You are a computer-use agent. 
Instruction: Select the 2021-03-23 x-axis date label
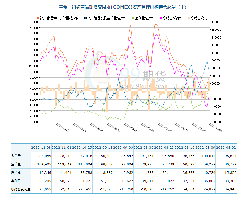tap(80, 127)
